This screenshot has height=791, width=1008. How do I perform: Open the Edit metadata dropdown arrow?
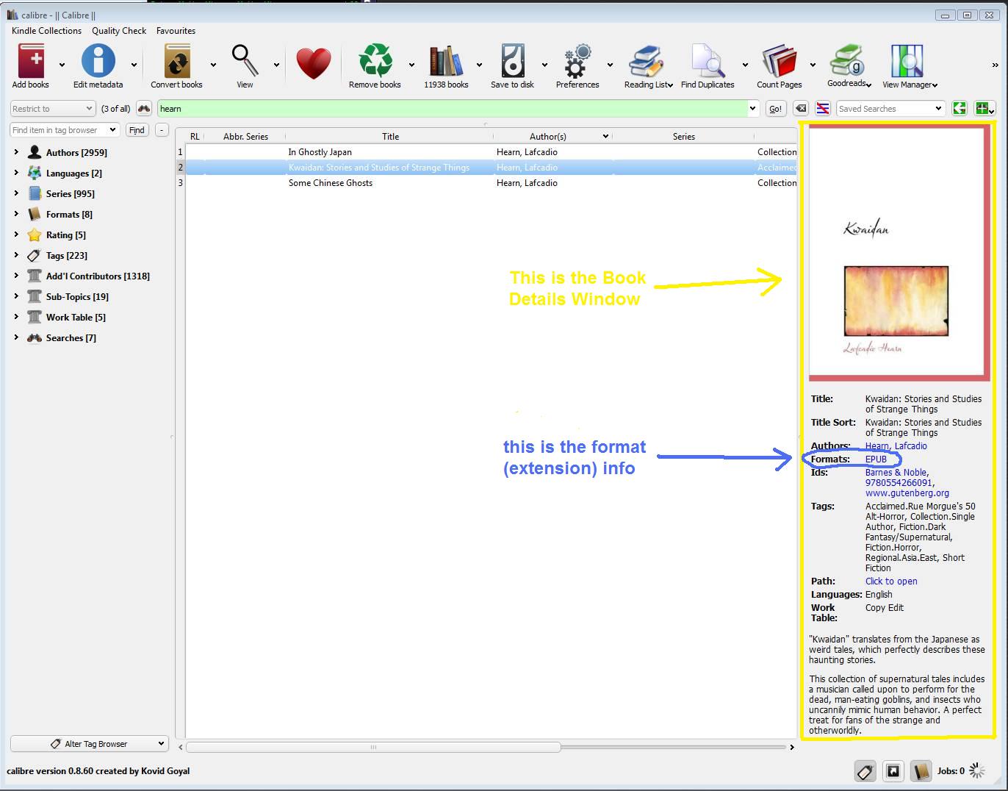[x=134, y=65]
